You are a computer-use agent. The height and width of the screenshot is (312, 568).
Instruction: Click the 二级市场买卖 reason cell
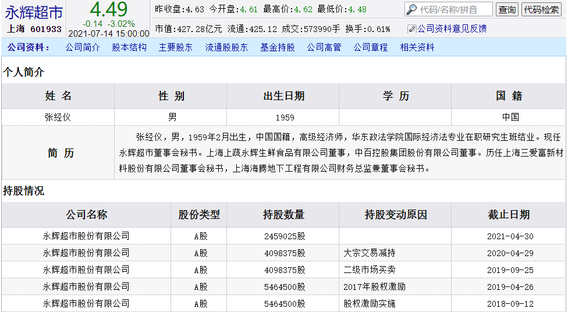pyautogui.click(x=370, y=270)
